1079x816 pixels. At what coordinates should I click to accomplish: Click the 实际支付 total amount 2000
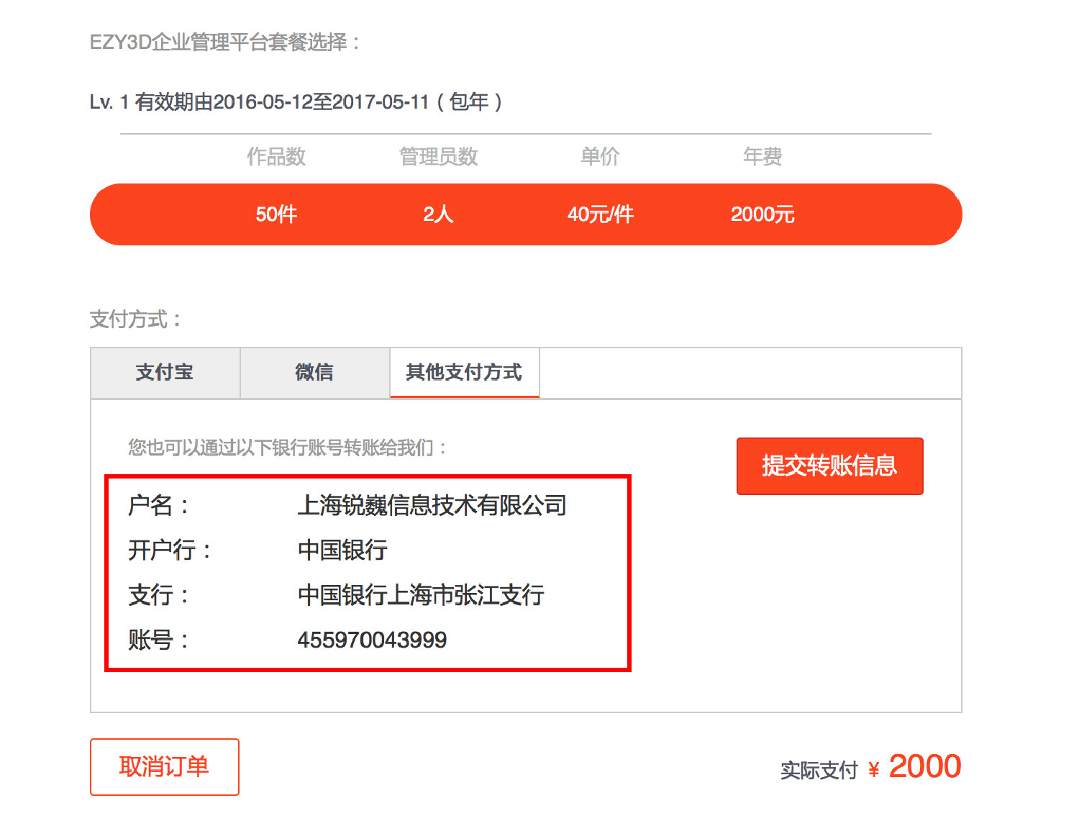[x=924, y=767]
